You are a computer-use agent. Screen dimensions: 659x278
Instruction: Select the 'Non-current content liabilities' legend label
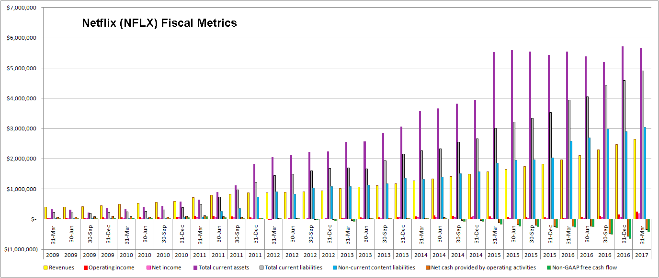376,267
